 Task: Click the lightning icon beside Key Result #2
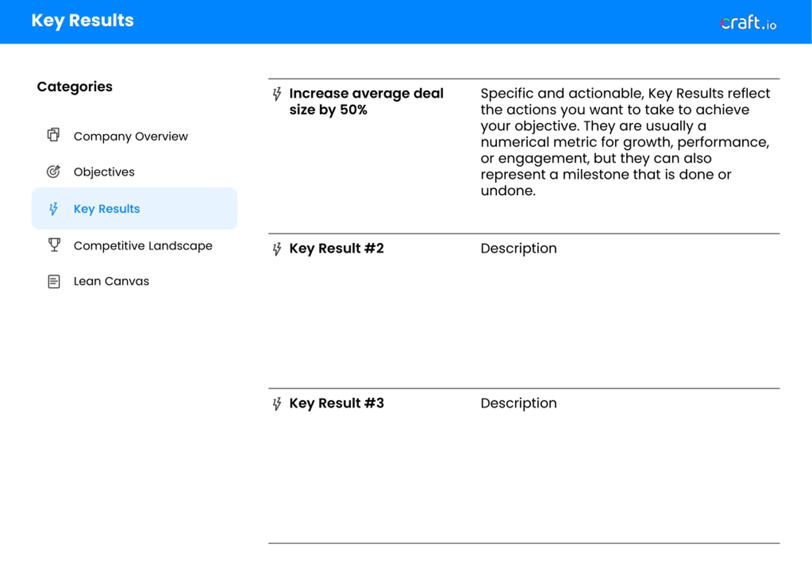point(277,249)
